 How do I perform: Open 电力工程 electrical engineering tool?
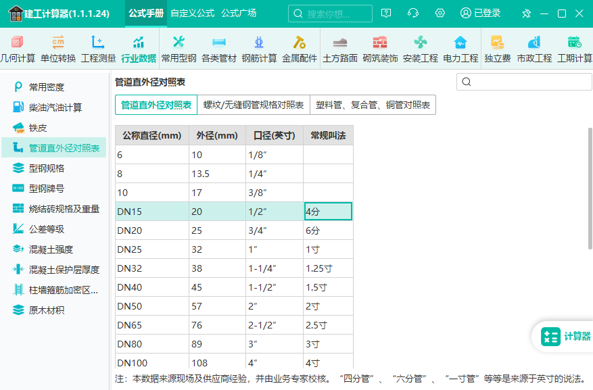pyautogui.click(x=460, y=49)
